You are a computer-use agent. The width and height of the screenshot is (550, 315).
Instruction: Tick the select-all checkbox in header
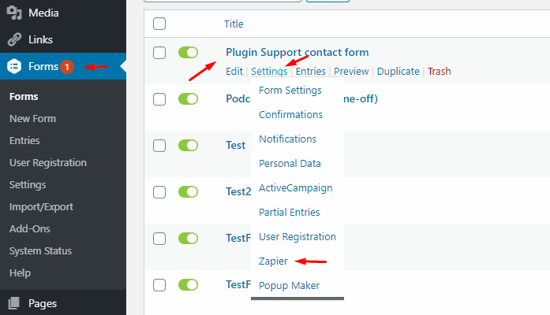coord(159,24)
